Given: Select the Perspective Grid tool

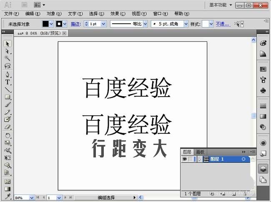Looking at the screenshot, I should coord(7,173).
